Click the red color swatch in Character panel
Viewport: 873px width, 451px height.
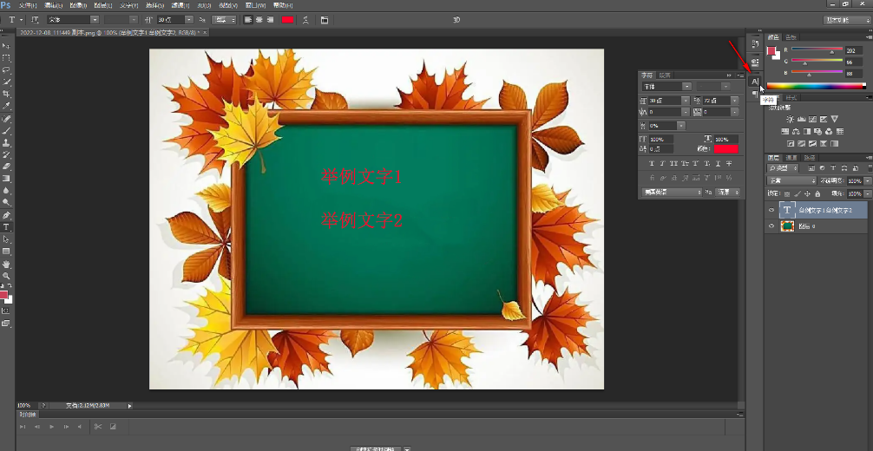pyautogui.click(x=726, y=148)
